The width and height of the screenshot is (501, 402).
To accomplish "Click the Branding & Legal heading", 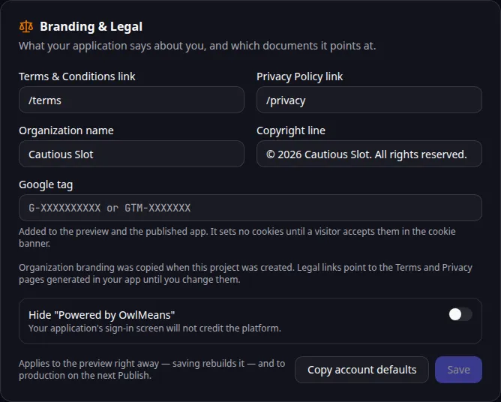I will (91, 26).
